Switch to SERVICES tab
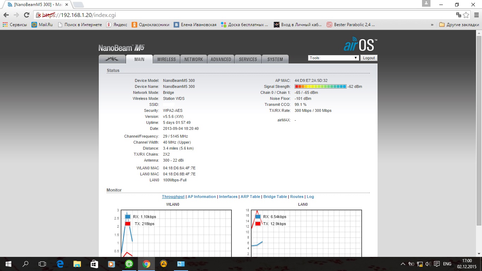The width and height of the screenshot is (482, 271). coord(248,59)
